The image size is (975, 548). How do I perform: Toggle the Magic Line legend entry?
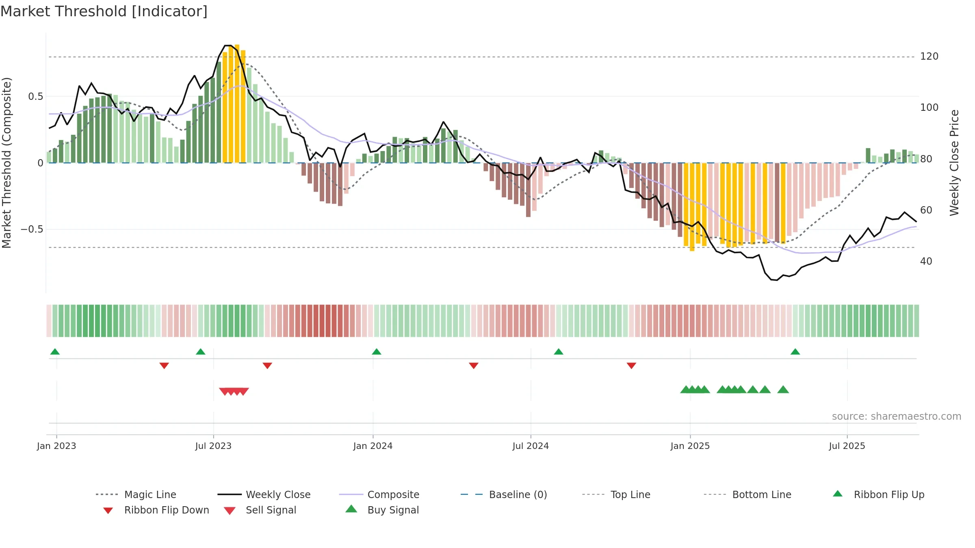[136, 494]
